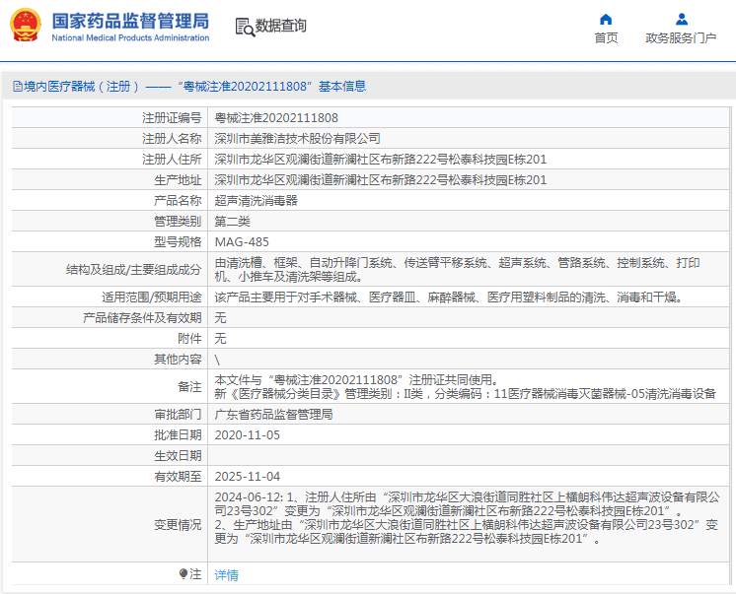Click the 境内医疗器械（注册）基本信息 heading
The height and width of the screenshot is (594, 736).
(x=189, y=87)
